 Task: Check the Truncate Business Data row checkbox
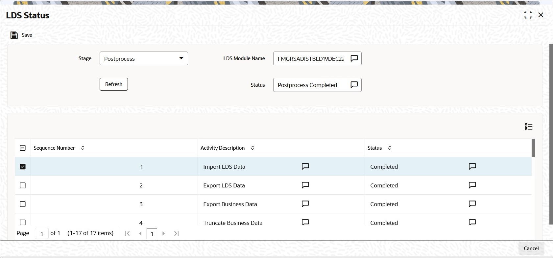click(x=23, y=222)
